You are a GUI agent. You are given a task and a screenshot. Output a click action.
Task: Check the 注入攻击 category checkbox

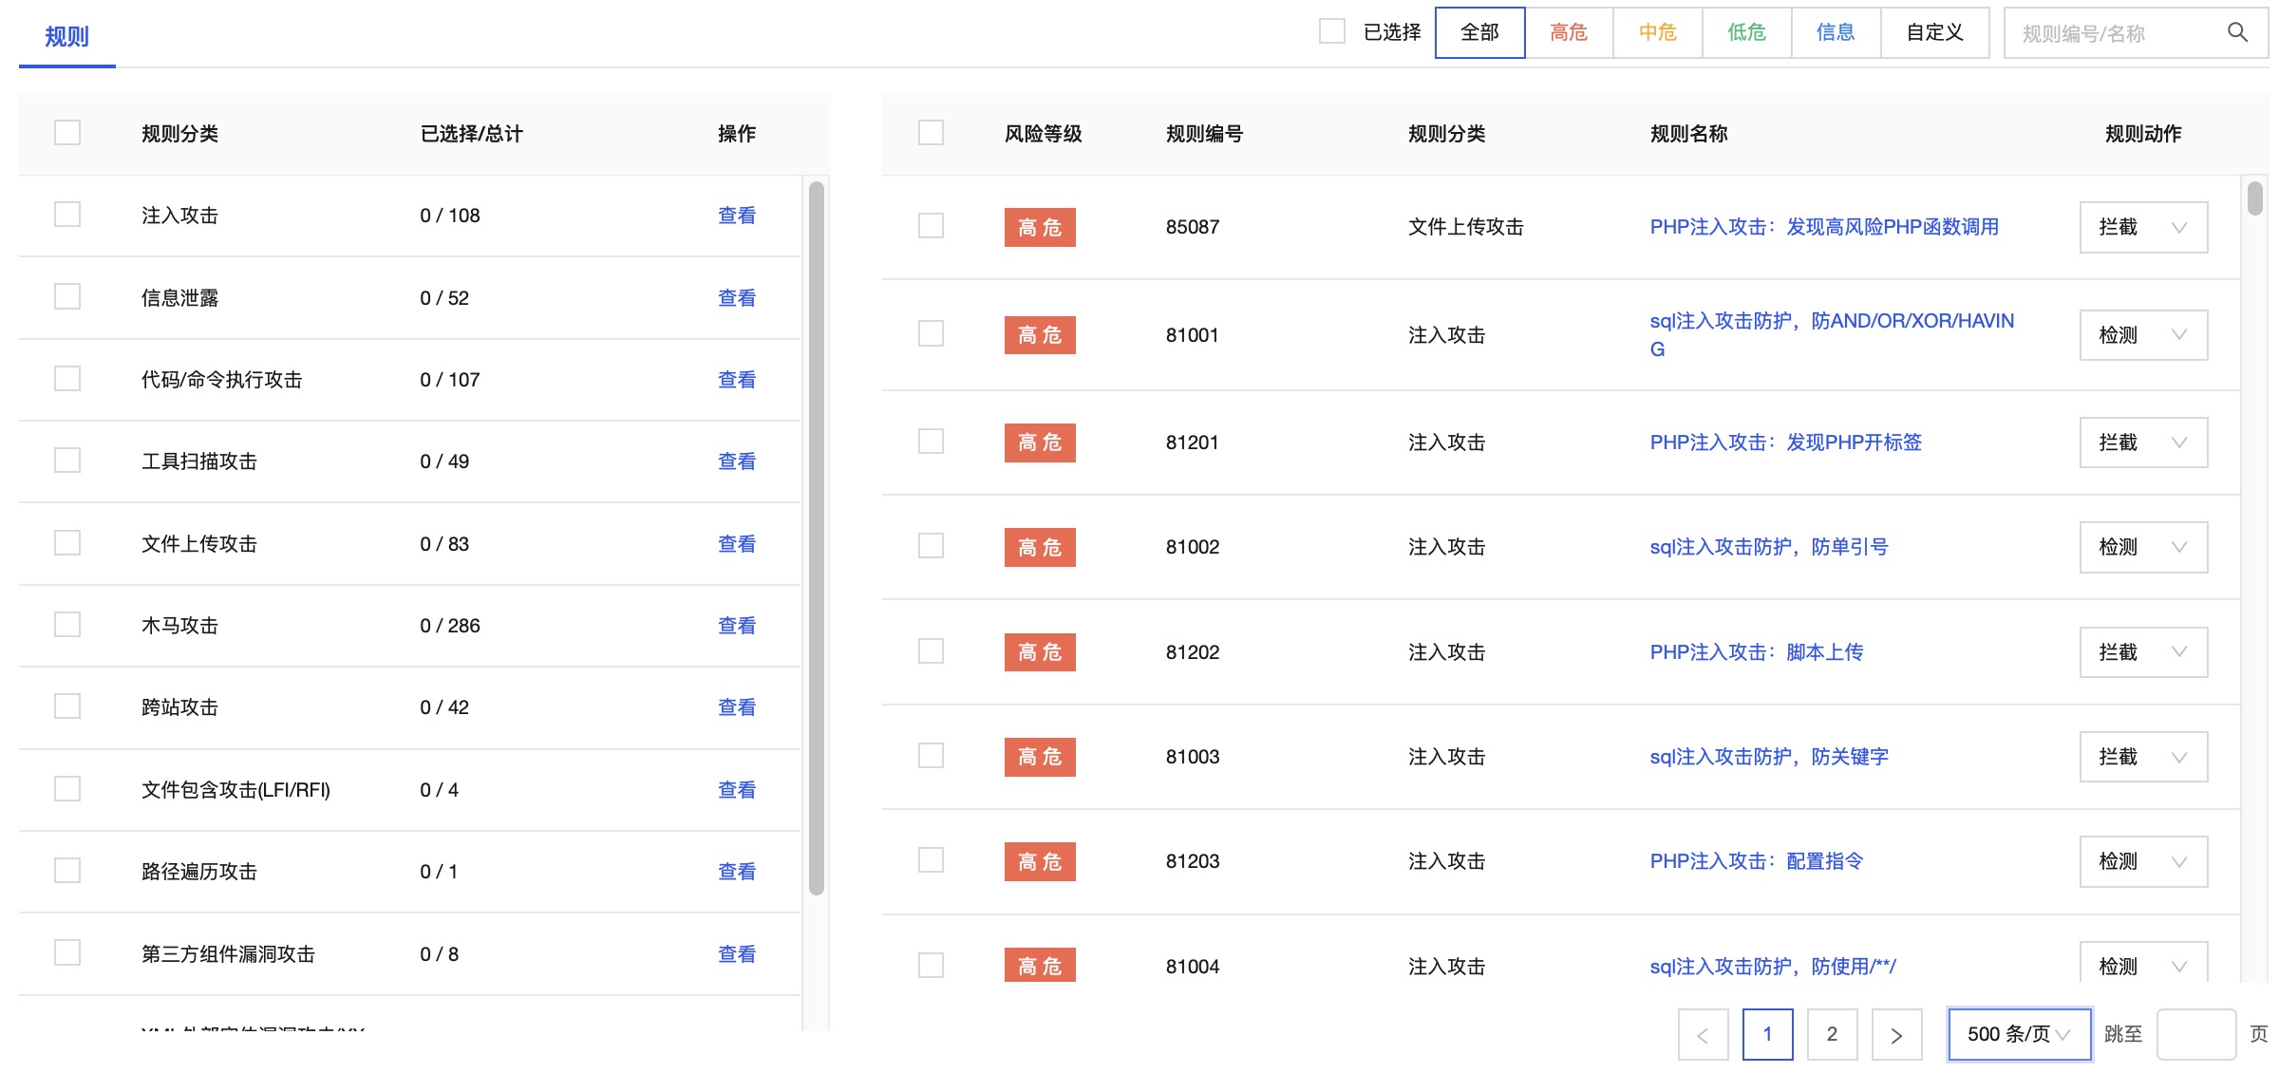[x=67, y=215]
